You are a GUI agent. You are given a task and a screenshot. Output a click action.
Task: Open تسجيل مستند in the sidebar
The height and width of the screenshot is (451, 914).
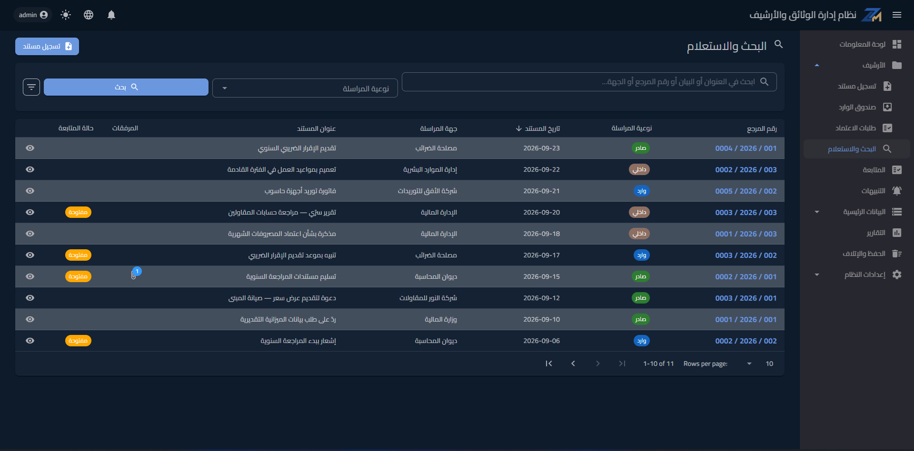(x=857, y=86)
